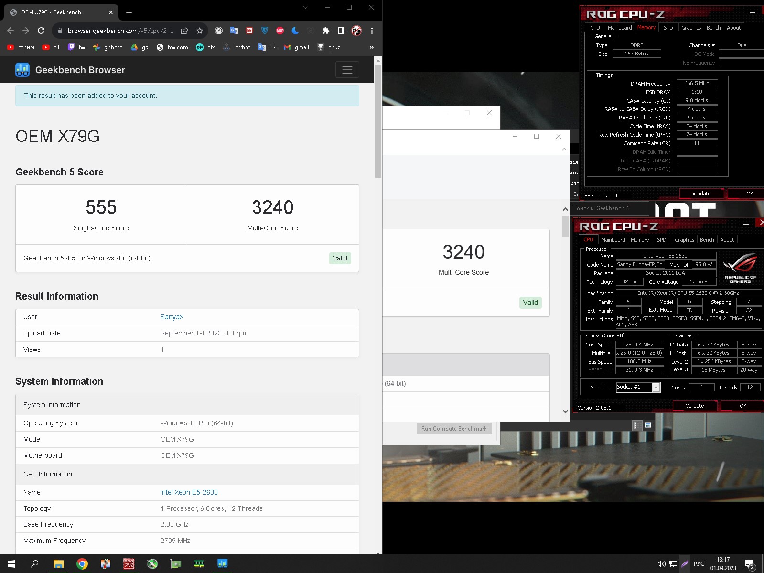Open the 'gmail' bookmark

coord(296,47)
